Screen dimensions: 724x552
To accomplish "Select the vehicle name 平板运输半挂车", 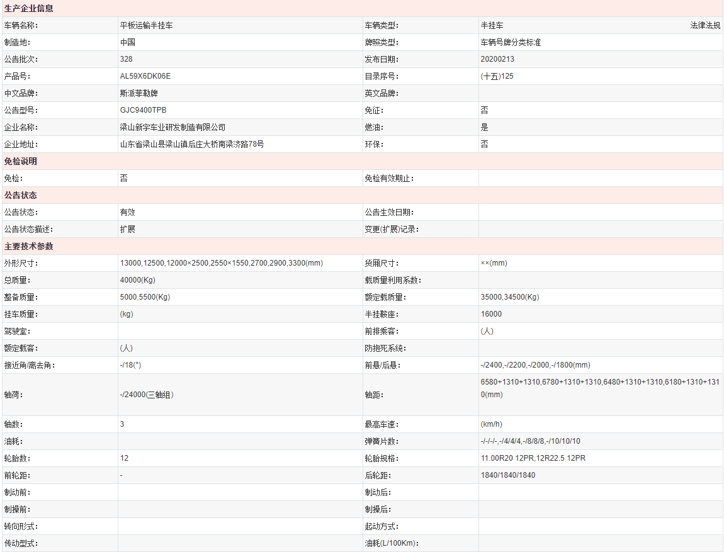I will (146, 26).
